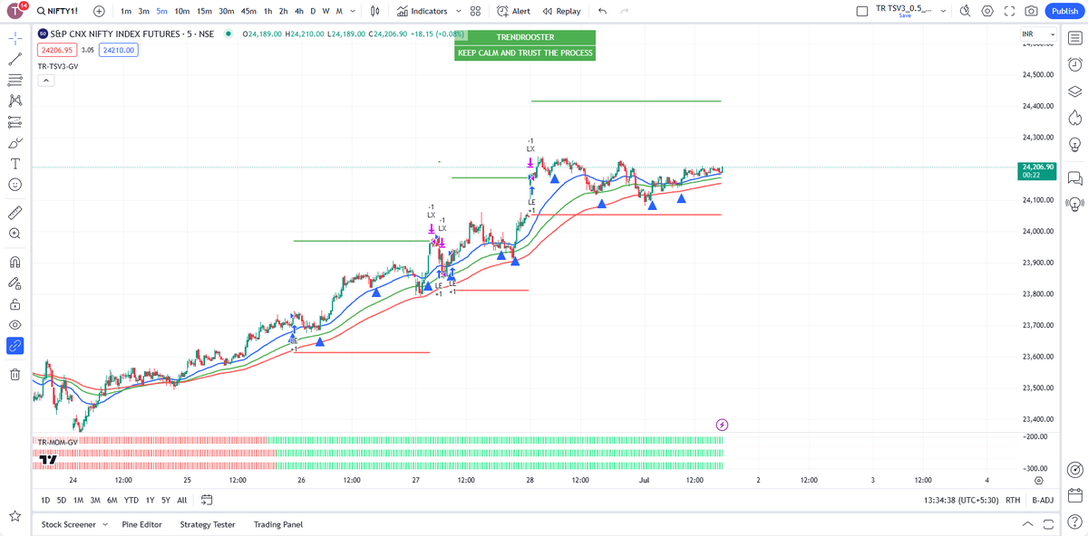Toggle lock all drawing tools
This screenshot has height=536, width=1088.
click(15, 304)
